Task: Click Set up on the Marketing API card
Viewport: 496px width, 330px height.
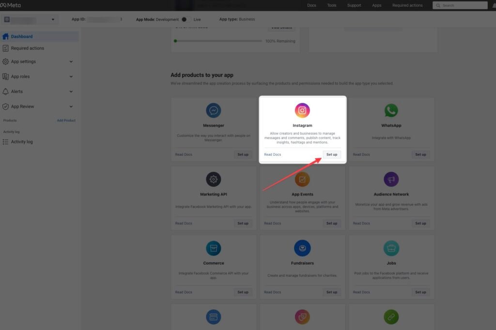Action: coord(243,224)
